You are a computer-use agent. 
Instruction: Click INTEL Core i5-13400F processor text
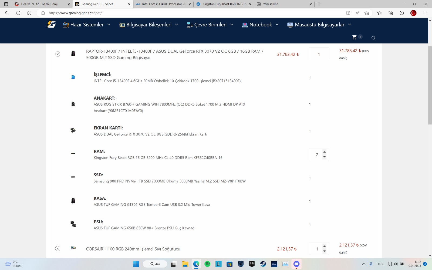167,81
